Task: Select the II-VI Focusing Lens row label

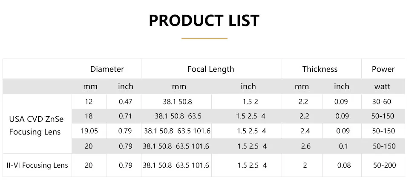Action: pos(37,165)
